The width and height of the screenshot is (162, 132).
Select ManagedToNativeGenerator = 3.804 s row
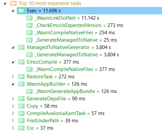coord(69,47)
